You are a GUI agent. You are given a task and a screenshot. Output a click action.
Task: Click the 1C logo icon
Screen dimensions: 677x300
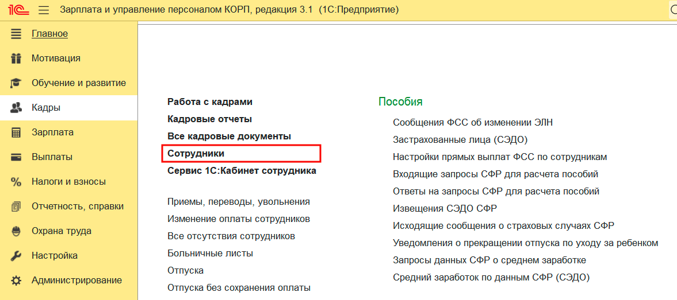point(15,10)
